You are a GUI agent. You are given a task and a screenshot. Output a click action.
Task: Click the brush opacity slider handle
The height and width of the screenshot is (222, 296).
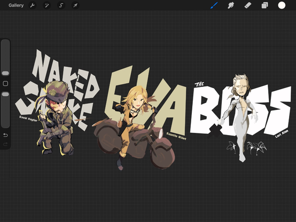5,94
